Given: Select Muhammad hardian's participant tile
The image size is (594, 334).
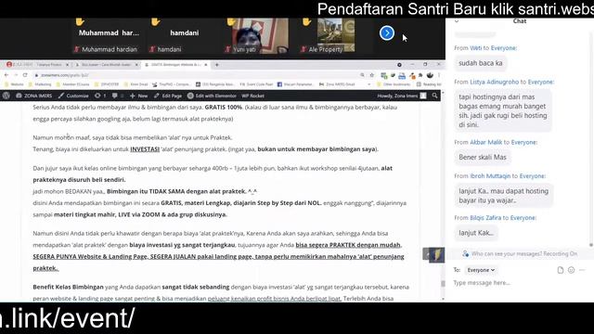Looking at the screenshot, I should pos(109,36).
